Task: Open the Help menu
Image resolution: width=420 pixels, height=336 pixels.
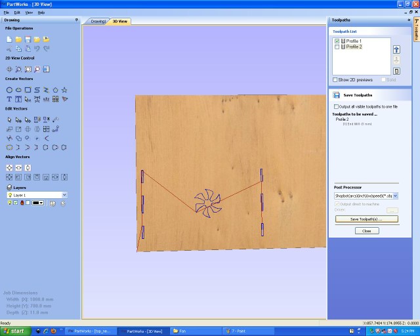Action: pyautogui.click(x=41, y=12)
